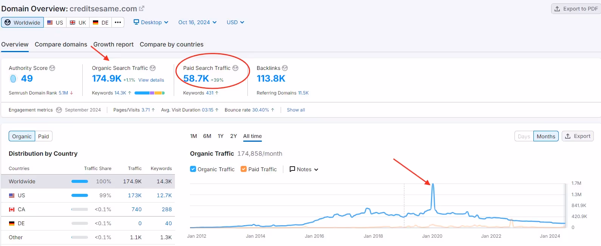601x246 pixels.
Task: Click the Authority Score circle indicator
Action: click(x=13, y=79)
